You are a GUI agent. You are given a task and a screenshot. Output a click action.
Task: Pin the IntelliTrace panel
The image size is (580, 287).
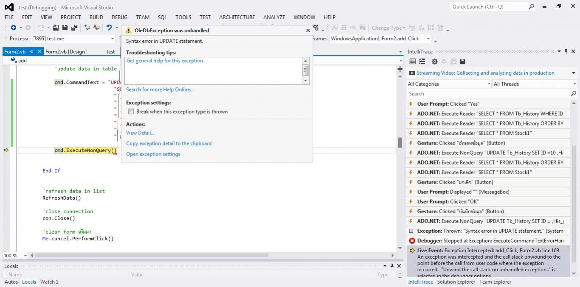(566, 52)
